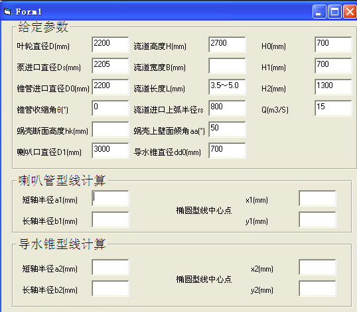Click the x2(mm) input field
357x312 pixels.
pyautogui.click(x=317, y=267)
